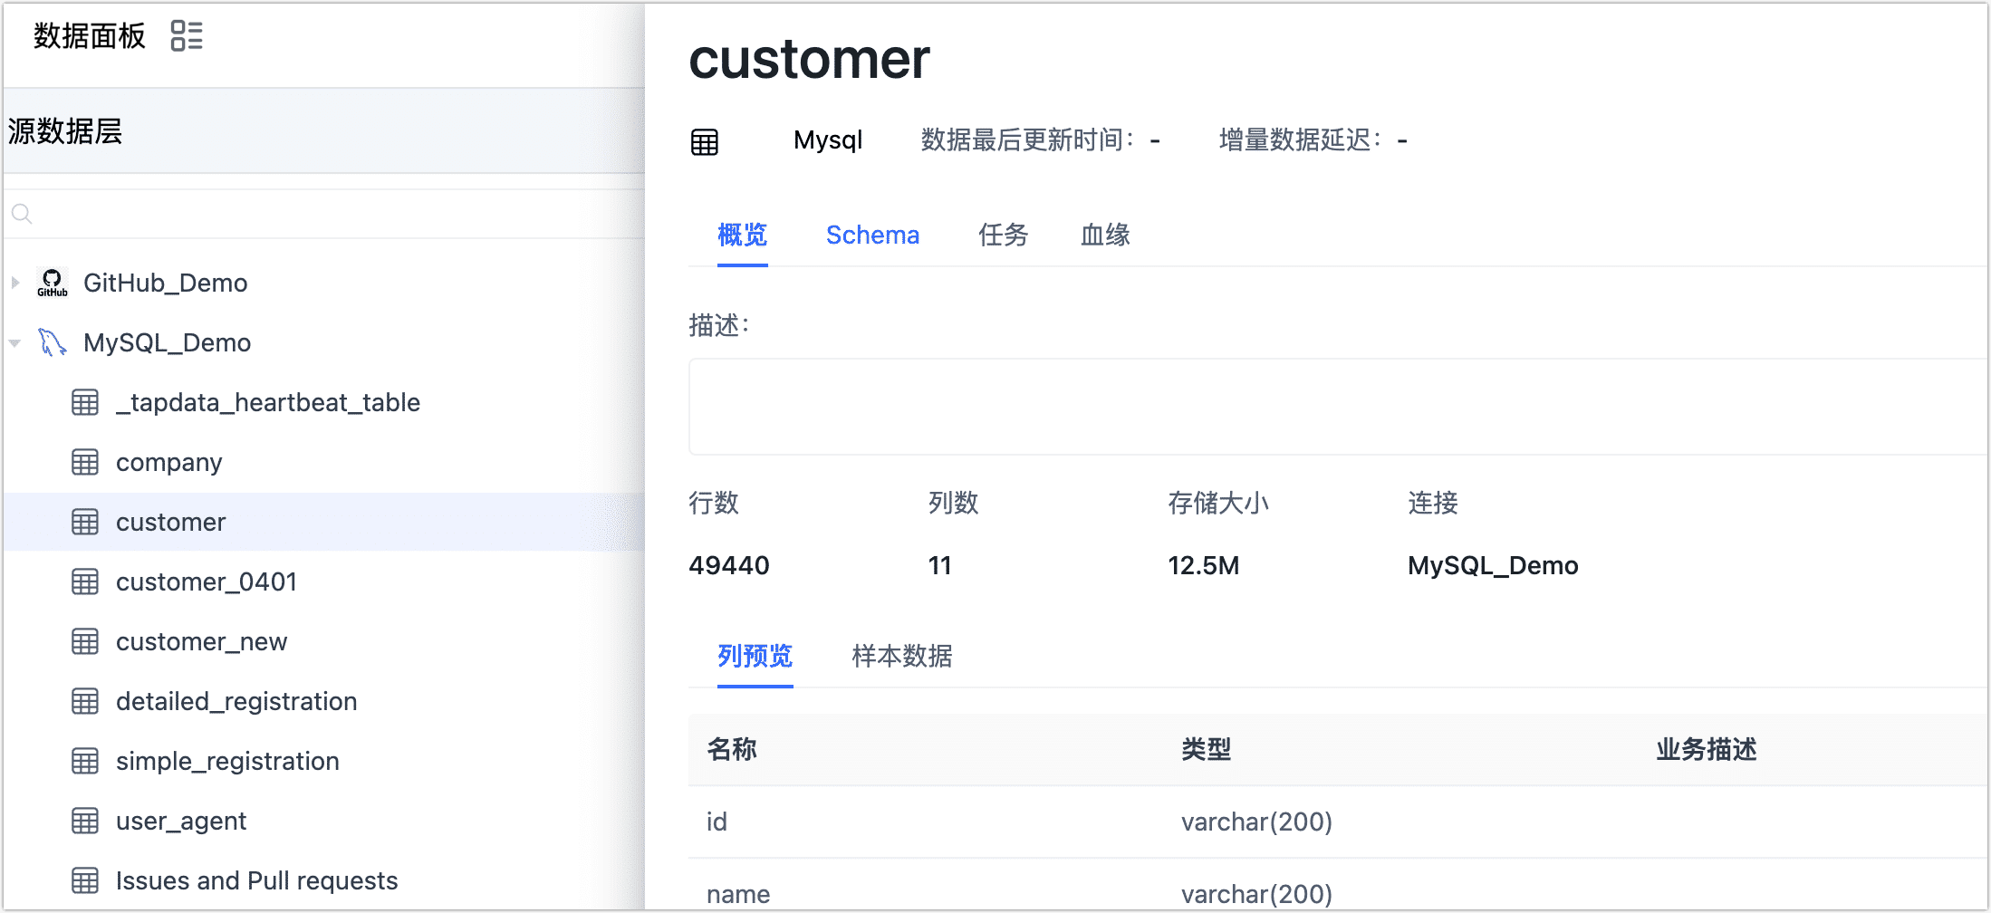Viewport: 1991px width, 913px height.
Task: Click the table icon beside user_agent
Action: [84, 821]
